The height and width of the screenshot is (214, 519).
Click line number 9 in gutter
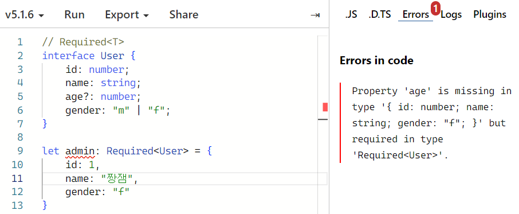20,151
